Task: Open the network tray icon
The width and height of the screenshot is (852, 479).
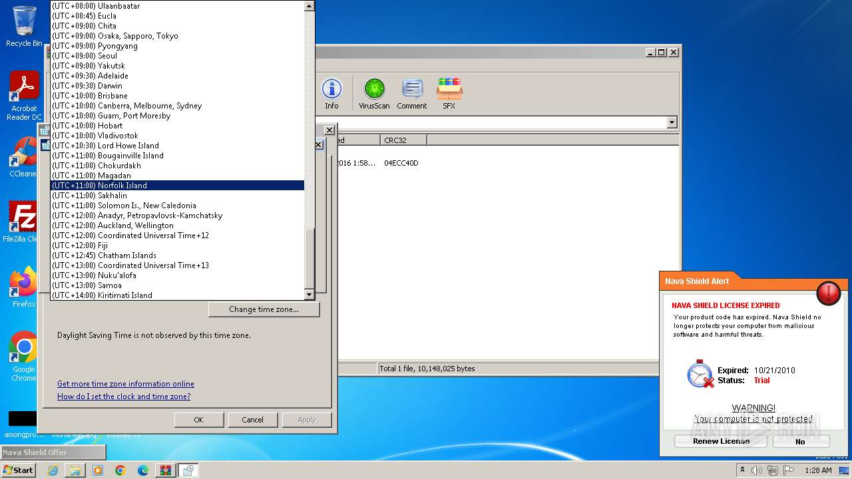Action: [x=773, y=470]
